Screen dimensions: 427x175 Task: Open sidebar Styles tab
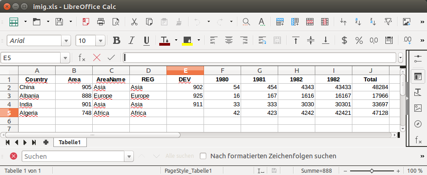point(418,93)
